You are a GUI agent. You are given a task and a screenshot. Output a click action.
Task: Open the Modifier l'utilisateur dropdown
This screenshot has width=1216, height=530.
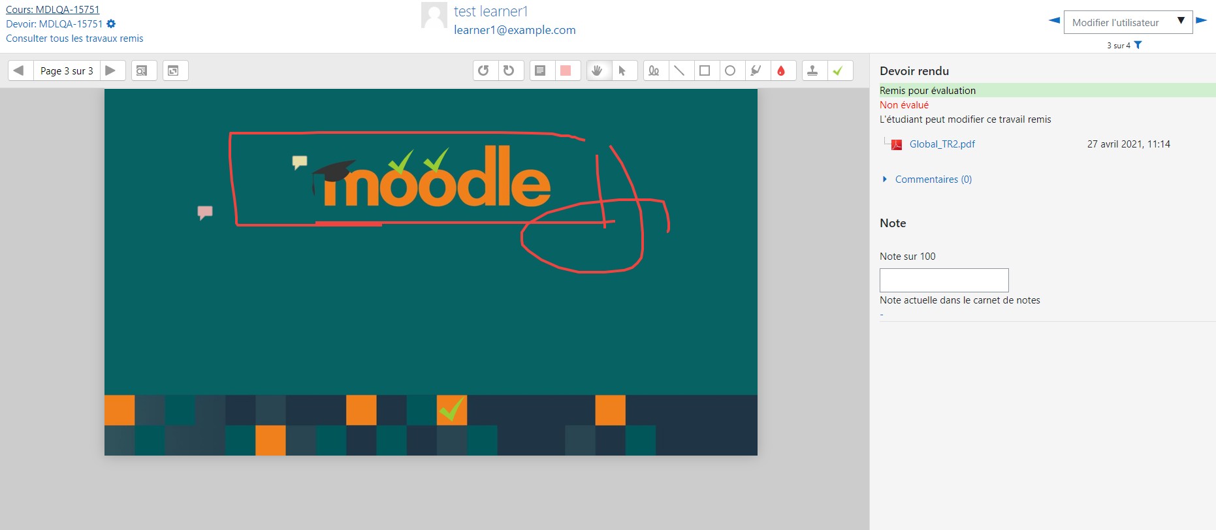[x=1128, y=22]
